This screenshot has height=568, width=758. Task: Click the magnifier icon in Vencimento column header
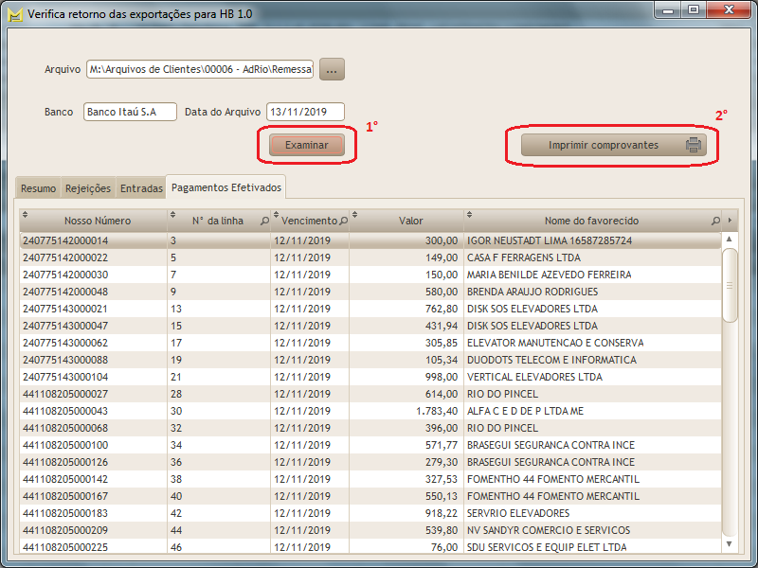[x=343, y=221]
